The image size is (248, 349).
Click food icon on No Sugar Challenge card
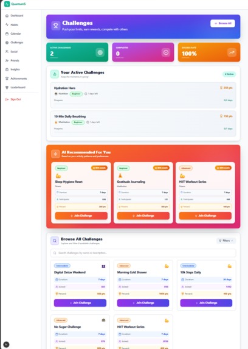103,320
